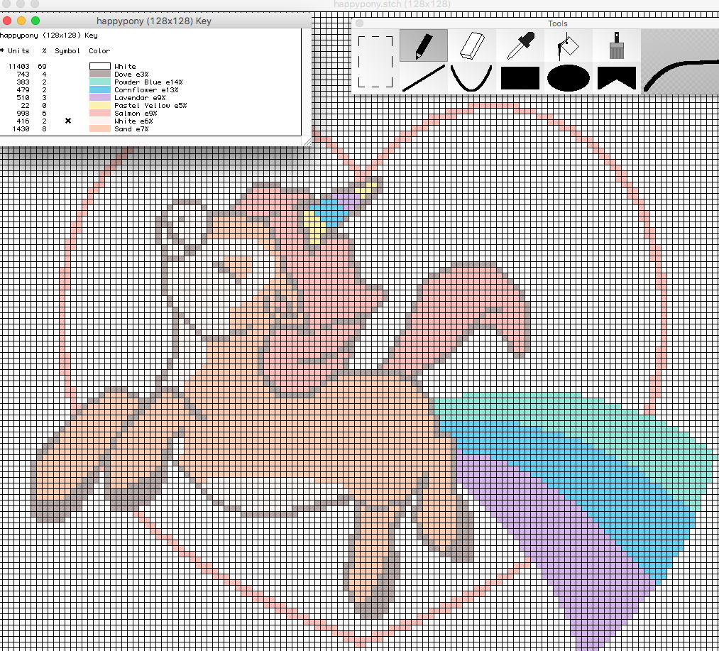719x651 pixels.
Task: Select the flat Paintbrush tool
Action: [x=617, y=45]
